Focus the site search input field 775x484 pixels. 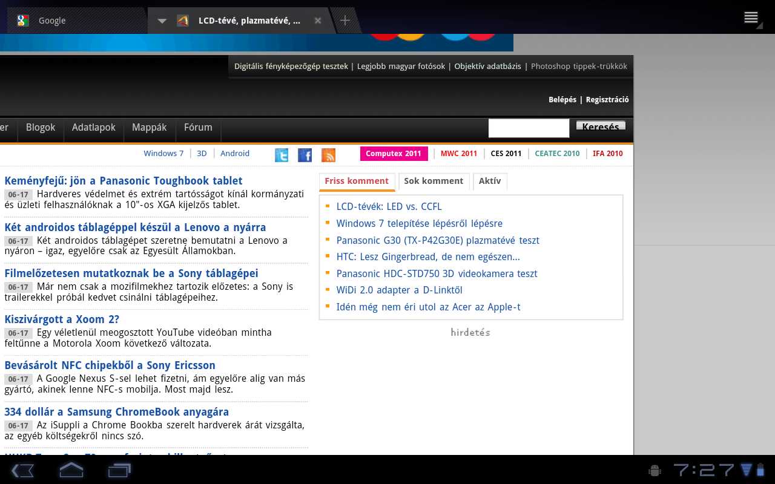[x=529, y=128]
